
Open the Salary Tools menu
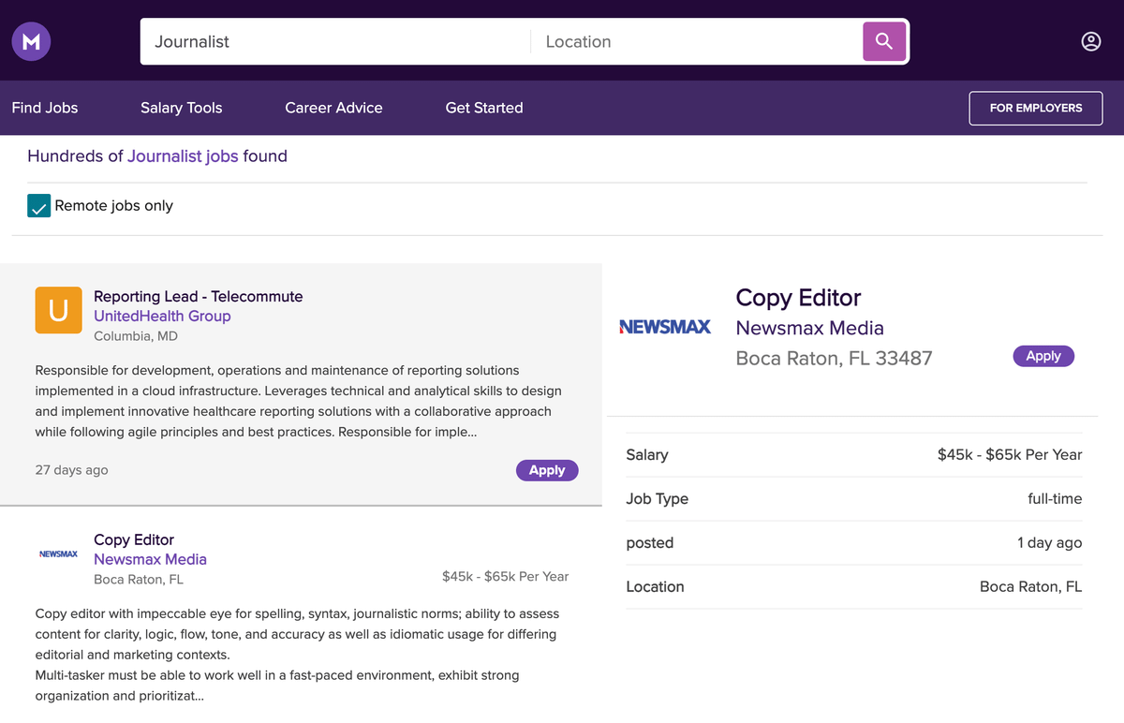coord(182,108)
